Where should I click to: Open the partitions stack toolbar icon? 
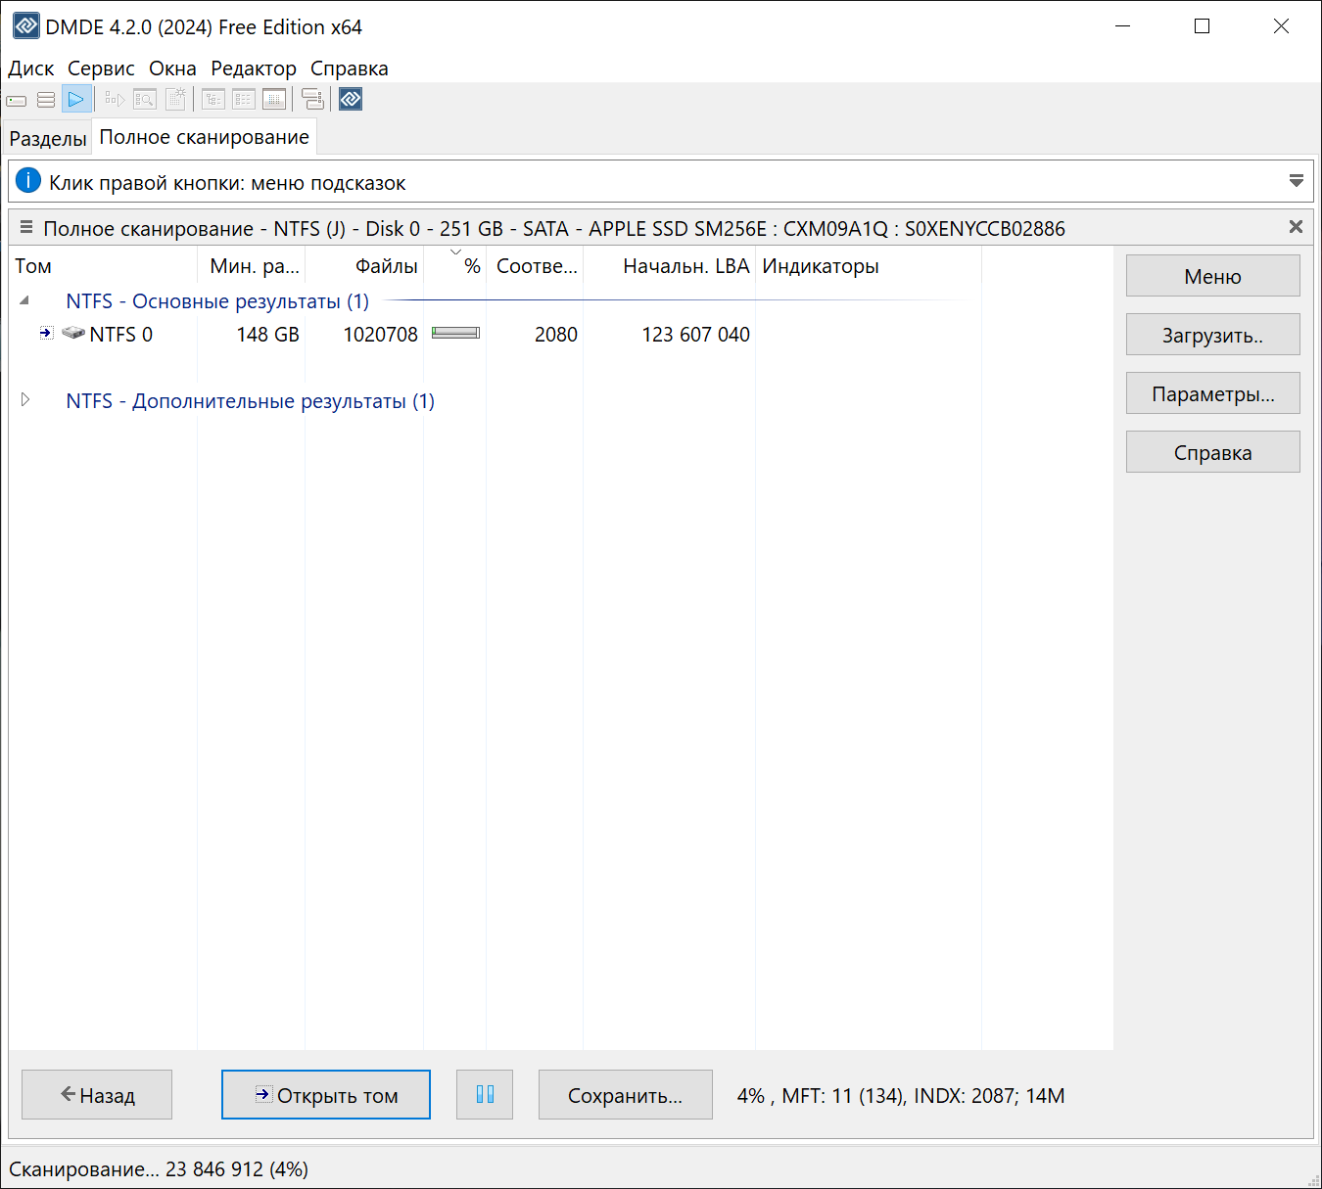pos(46,100)
